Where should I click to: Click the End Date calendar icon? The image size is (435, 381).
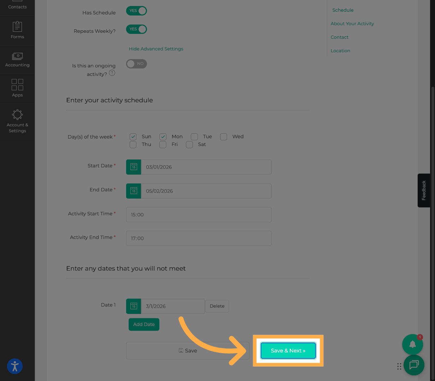(x=134, y=191)
